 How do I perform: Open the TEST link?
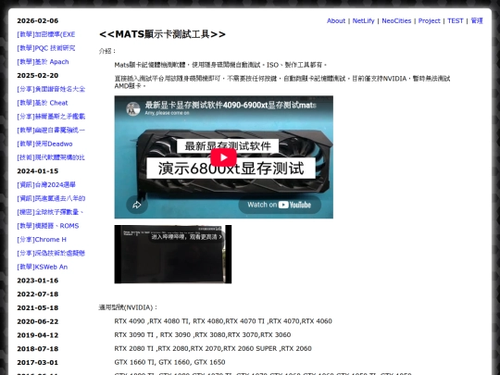(455, 20)
